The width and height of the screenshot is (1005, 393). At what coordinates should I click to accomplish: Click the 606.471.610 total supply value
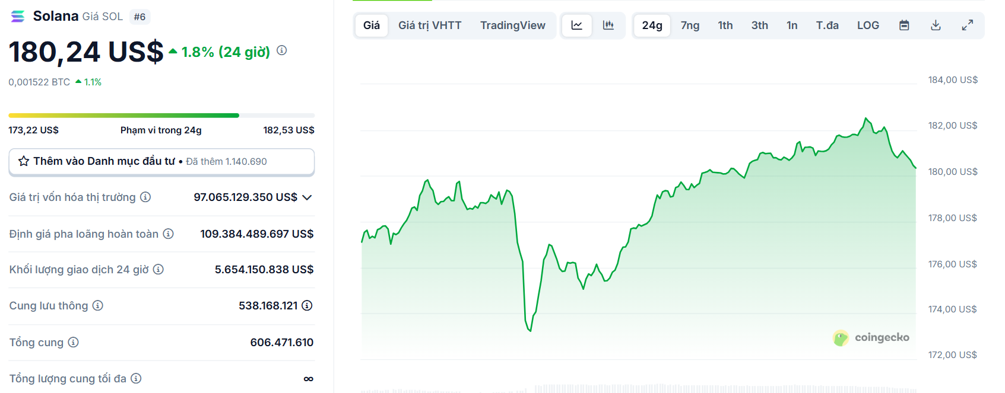pos(282,342)
